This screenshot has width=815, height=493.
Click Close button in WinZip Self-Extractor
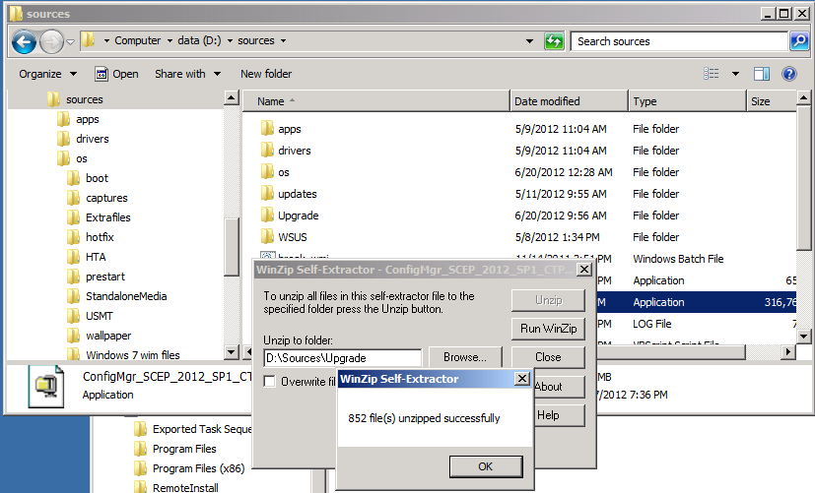tap(548, 357)
